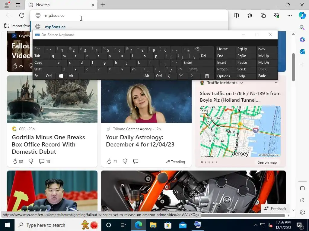Open sidebar settings gear icon

click(x=302, y=212)
